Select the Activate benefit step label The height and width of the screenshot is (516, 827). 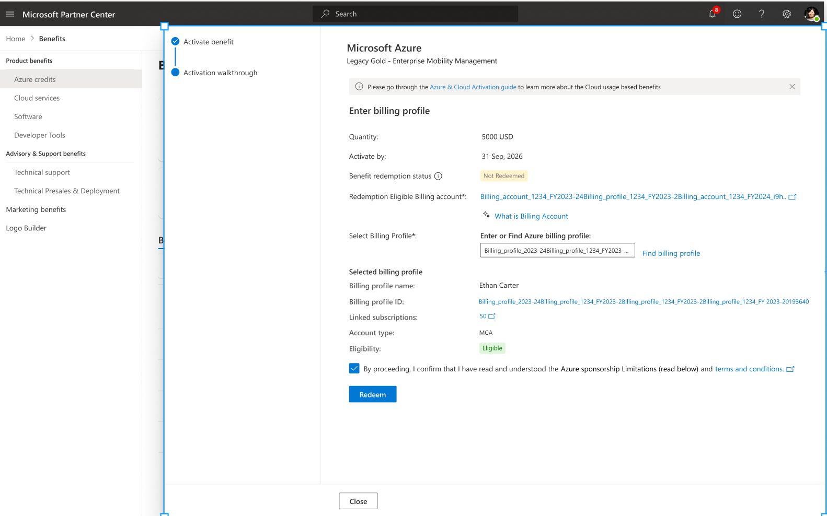[209, 42]
